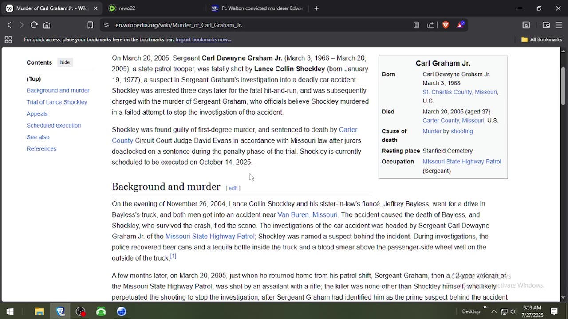The width and height of the screenshot is (568, 319).
Task: Click the Import bookmarks now link
Action: 203,39
